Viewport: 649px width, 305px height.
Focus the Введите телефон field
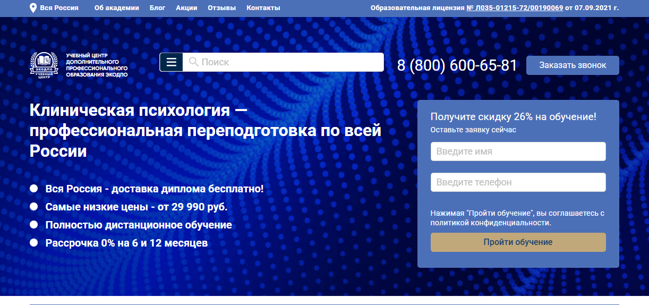(518, 182)
